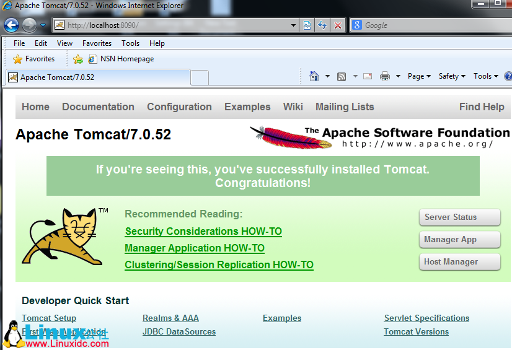Click the localhost:8090 address field

click(176, 25)
